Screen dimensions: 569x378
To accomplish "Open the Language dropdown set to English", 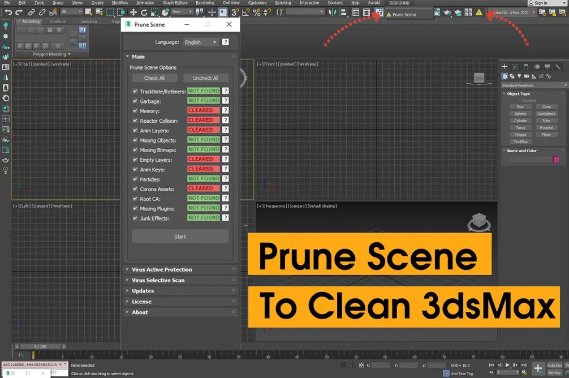I will 201,42.
